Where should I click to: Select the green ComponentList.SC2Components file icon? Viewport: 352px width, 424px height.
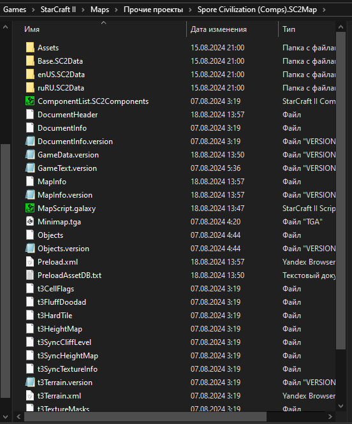pos(30,101)
